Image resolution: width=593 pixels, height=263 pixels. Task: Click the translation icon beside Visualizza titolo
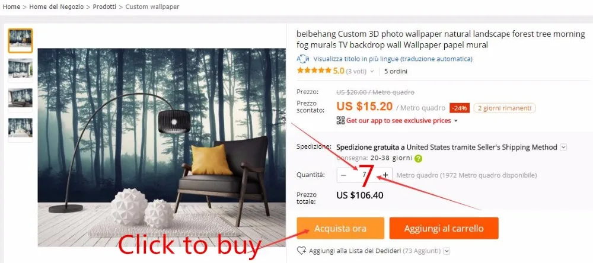tap(303, 59)
